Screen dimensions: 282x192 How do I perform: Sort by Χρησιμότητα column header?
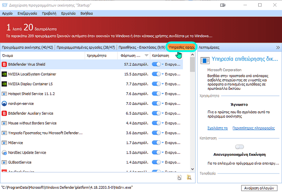click(x=101, y=55)
